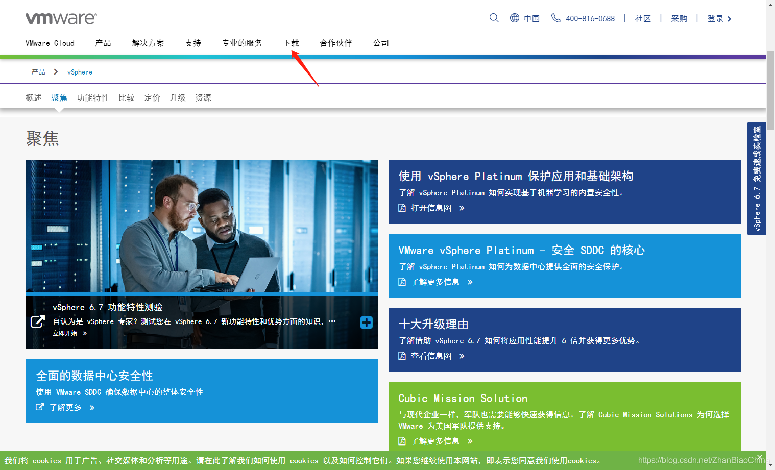The height and width of the screenshot is (470, 775).
Task: Open the 专业的服务 menu
Action: (242, 43)
